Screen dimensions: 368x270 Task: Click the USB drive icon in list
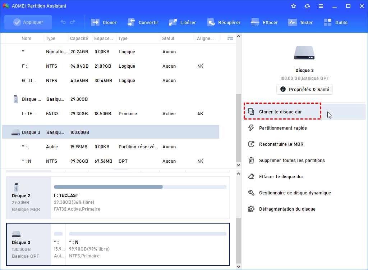pyautogui.click(x=16, y=99)
